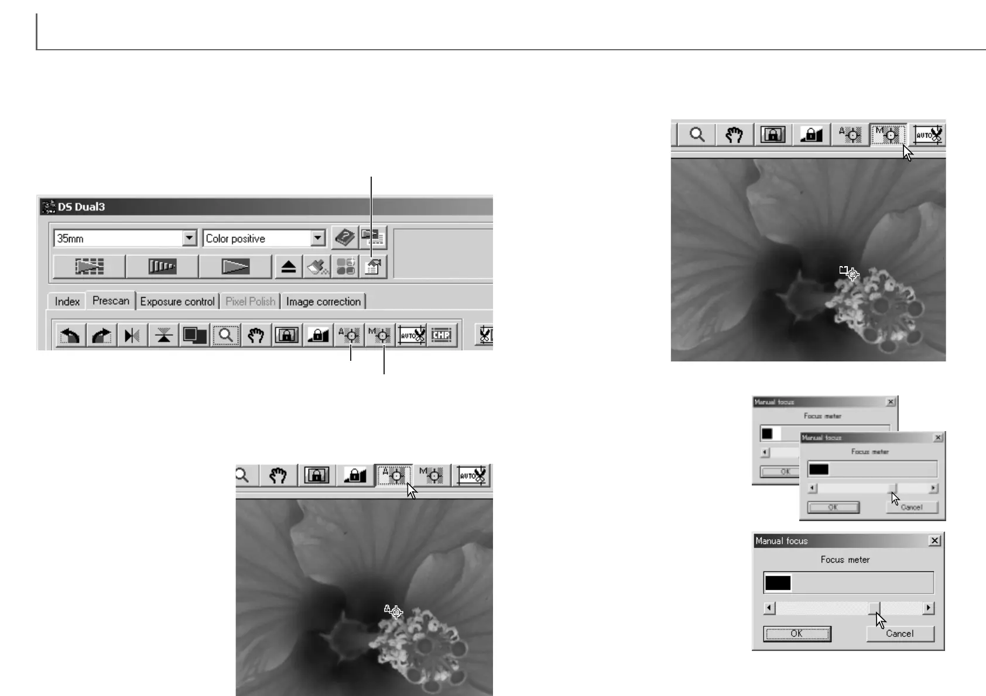Toggle framed-padlock AE lock beside pressed Manual focus

773,135
